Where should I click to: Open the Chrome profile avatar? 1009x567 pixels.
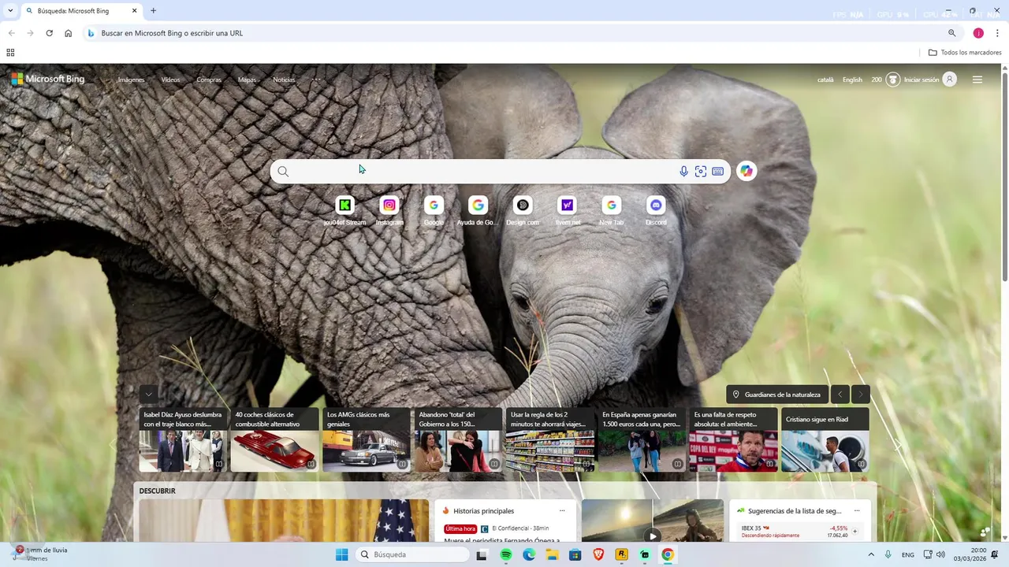pos(978,33)
